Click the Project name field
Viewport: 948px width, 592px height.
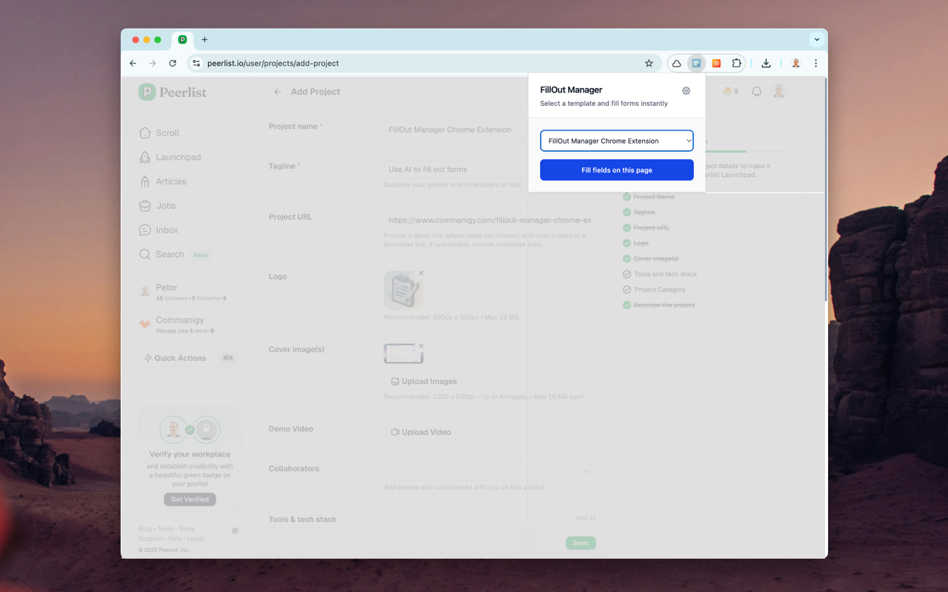[490, 129]
